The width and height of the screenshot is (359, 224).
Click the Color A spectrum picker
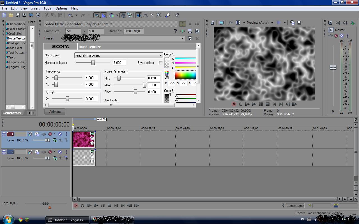pos(185,75)
